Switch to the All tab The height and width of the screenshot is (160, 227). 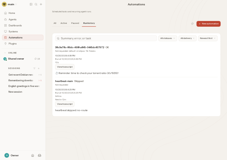pos(55,23)
